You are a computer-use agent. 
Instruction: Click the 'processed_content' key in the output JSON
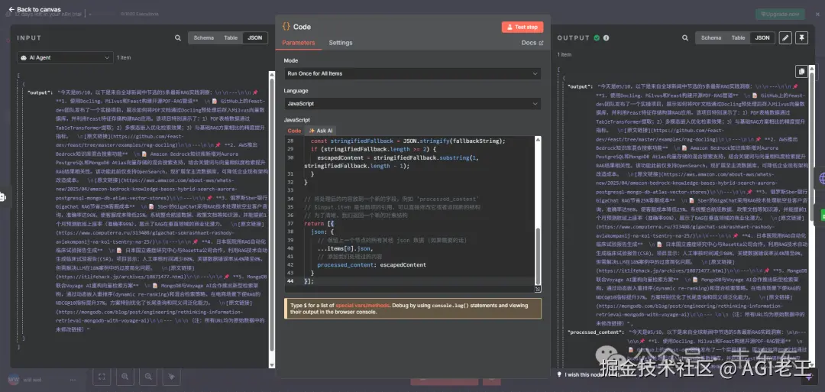pyautogui.click(x=594, y=332)
